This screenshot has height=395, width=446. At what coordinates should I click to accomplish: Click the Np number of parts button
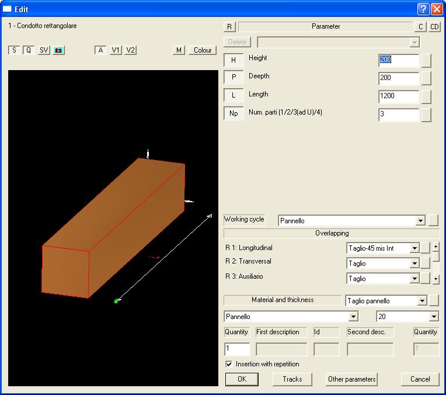[234, 114]
